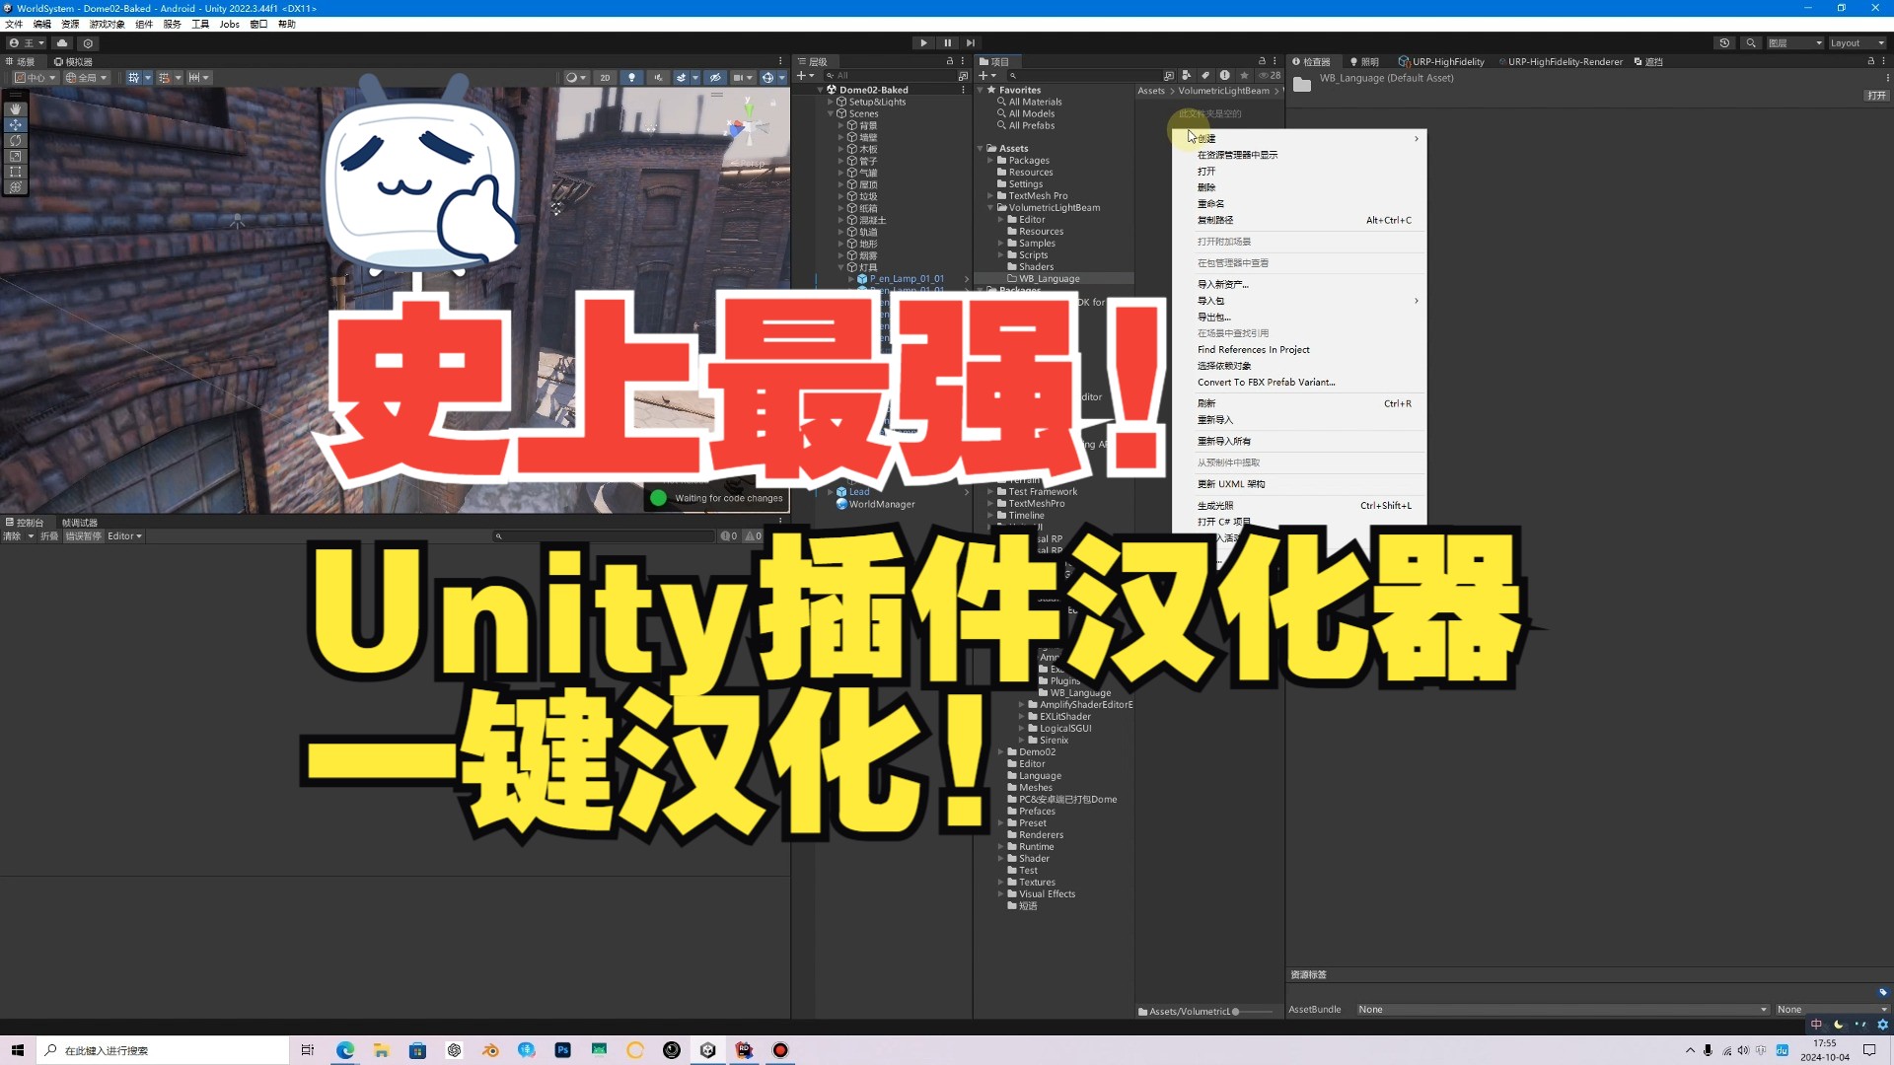Viewport: 1894px width, 1065px height.
Task: Click 刷新 in context menu
Action: 1205,403
